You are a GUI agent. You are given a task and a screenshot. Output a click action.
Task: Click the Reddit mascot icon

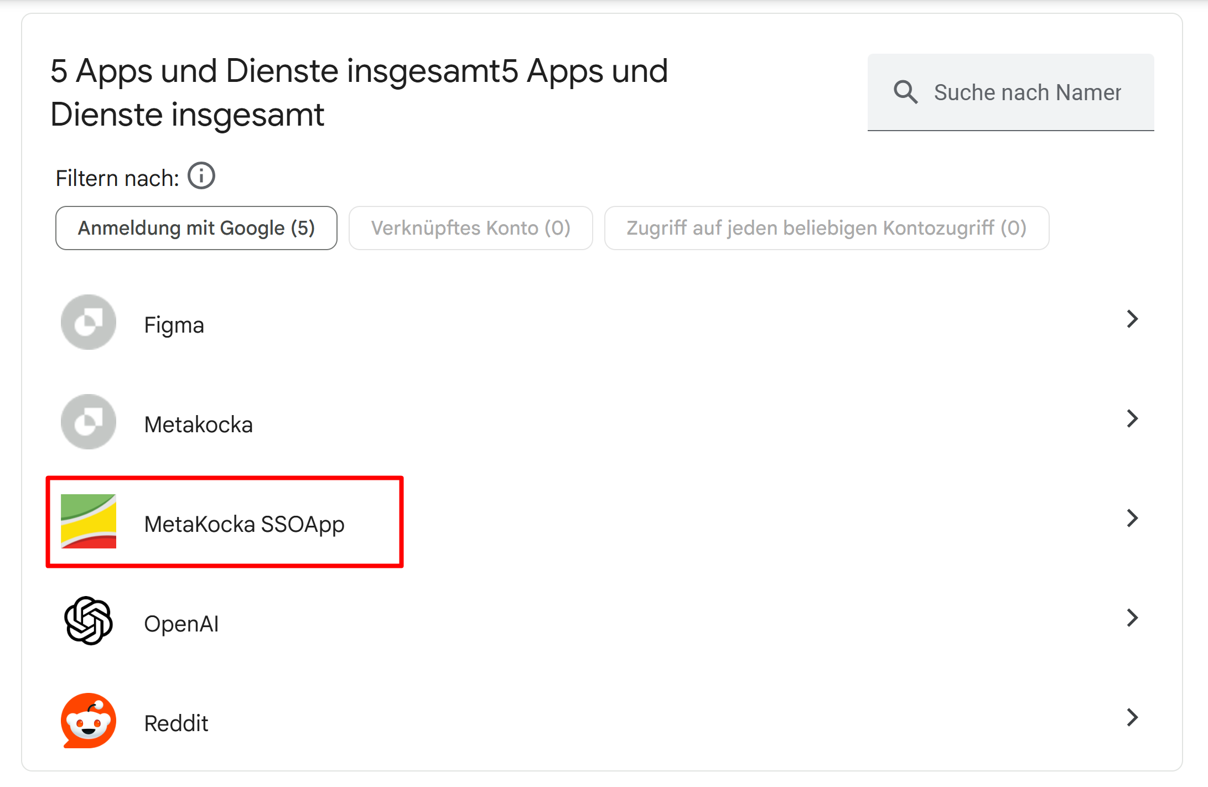(89, 721)
